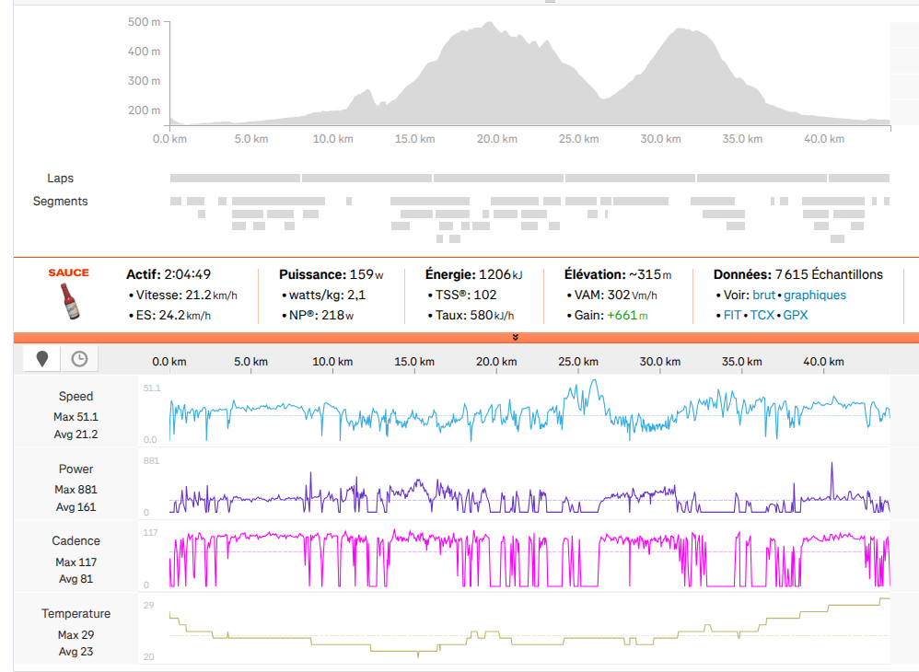Click the Power stream label

[x=76, y=469]
